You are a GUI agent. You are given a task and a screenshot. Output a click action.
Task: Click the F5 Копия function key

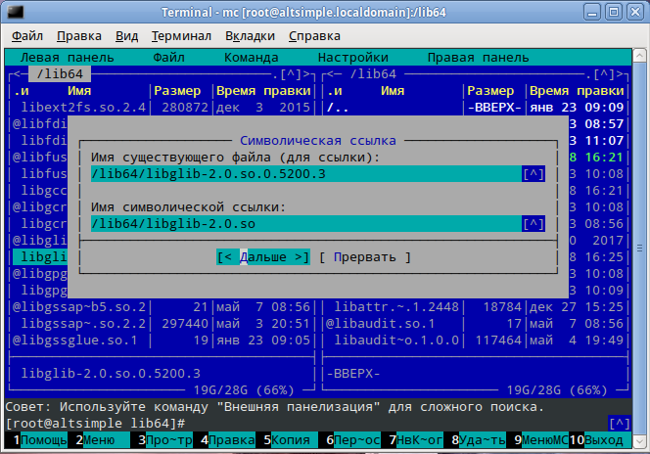pyautogui.click(x=289, y=440)
